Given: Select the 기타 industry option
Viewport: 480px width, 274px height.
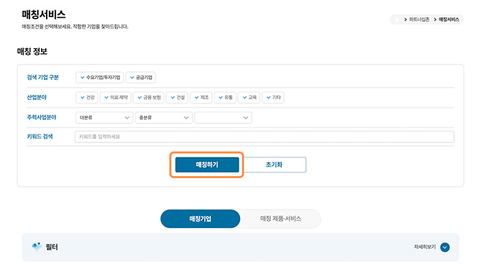Looking at the screenshot, I should [273, 97].
